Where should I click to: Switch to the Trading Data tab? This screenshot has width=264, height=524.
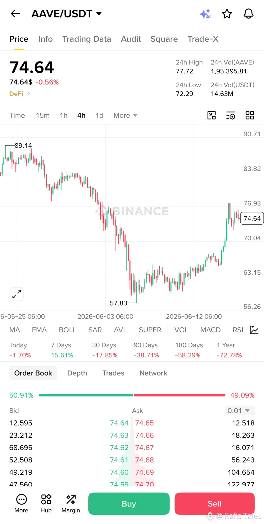click(x=87, y=39)
